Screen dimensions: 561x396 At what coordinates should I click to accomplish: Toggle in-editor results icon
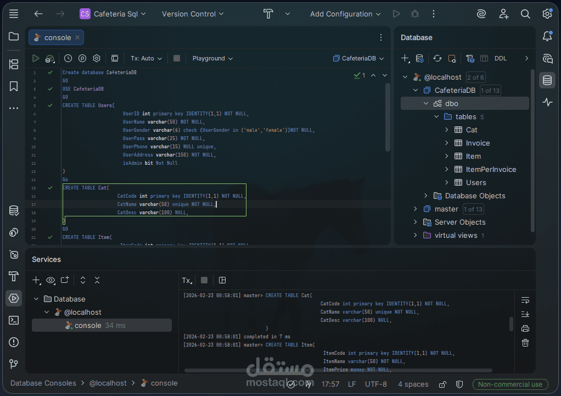pos(115,58)
